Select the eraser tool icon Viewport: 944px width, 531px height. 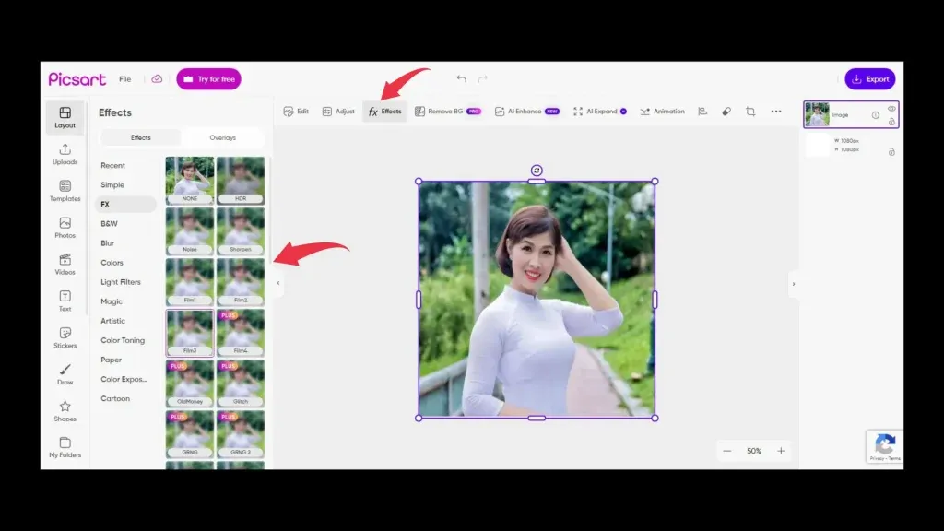726,112
